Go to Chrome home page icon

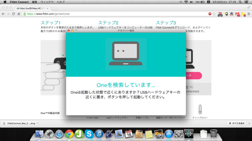pyautogui.click(x=19, y=14)
